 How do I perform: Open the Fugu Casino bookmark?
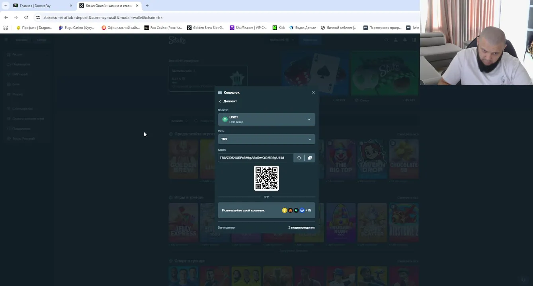click(76, 28)
